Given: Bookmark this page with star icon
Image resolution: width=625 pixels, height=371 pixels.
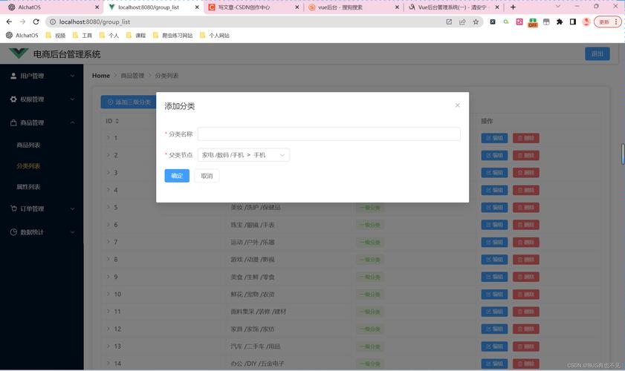Looking at the screenshot, I should pyautogui.click(x=476, y=22).
